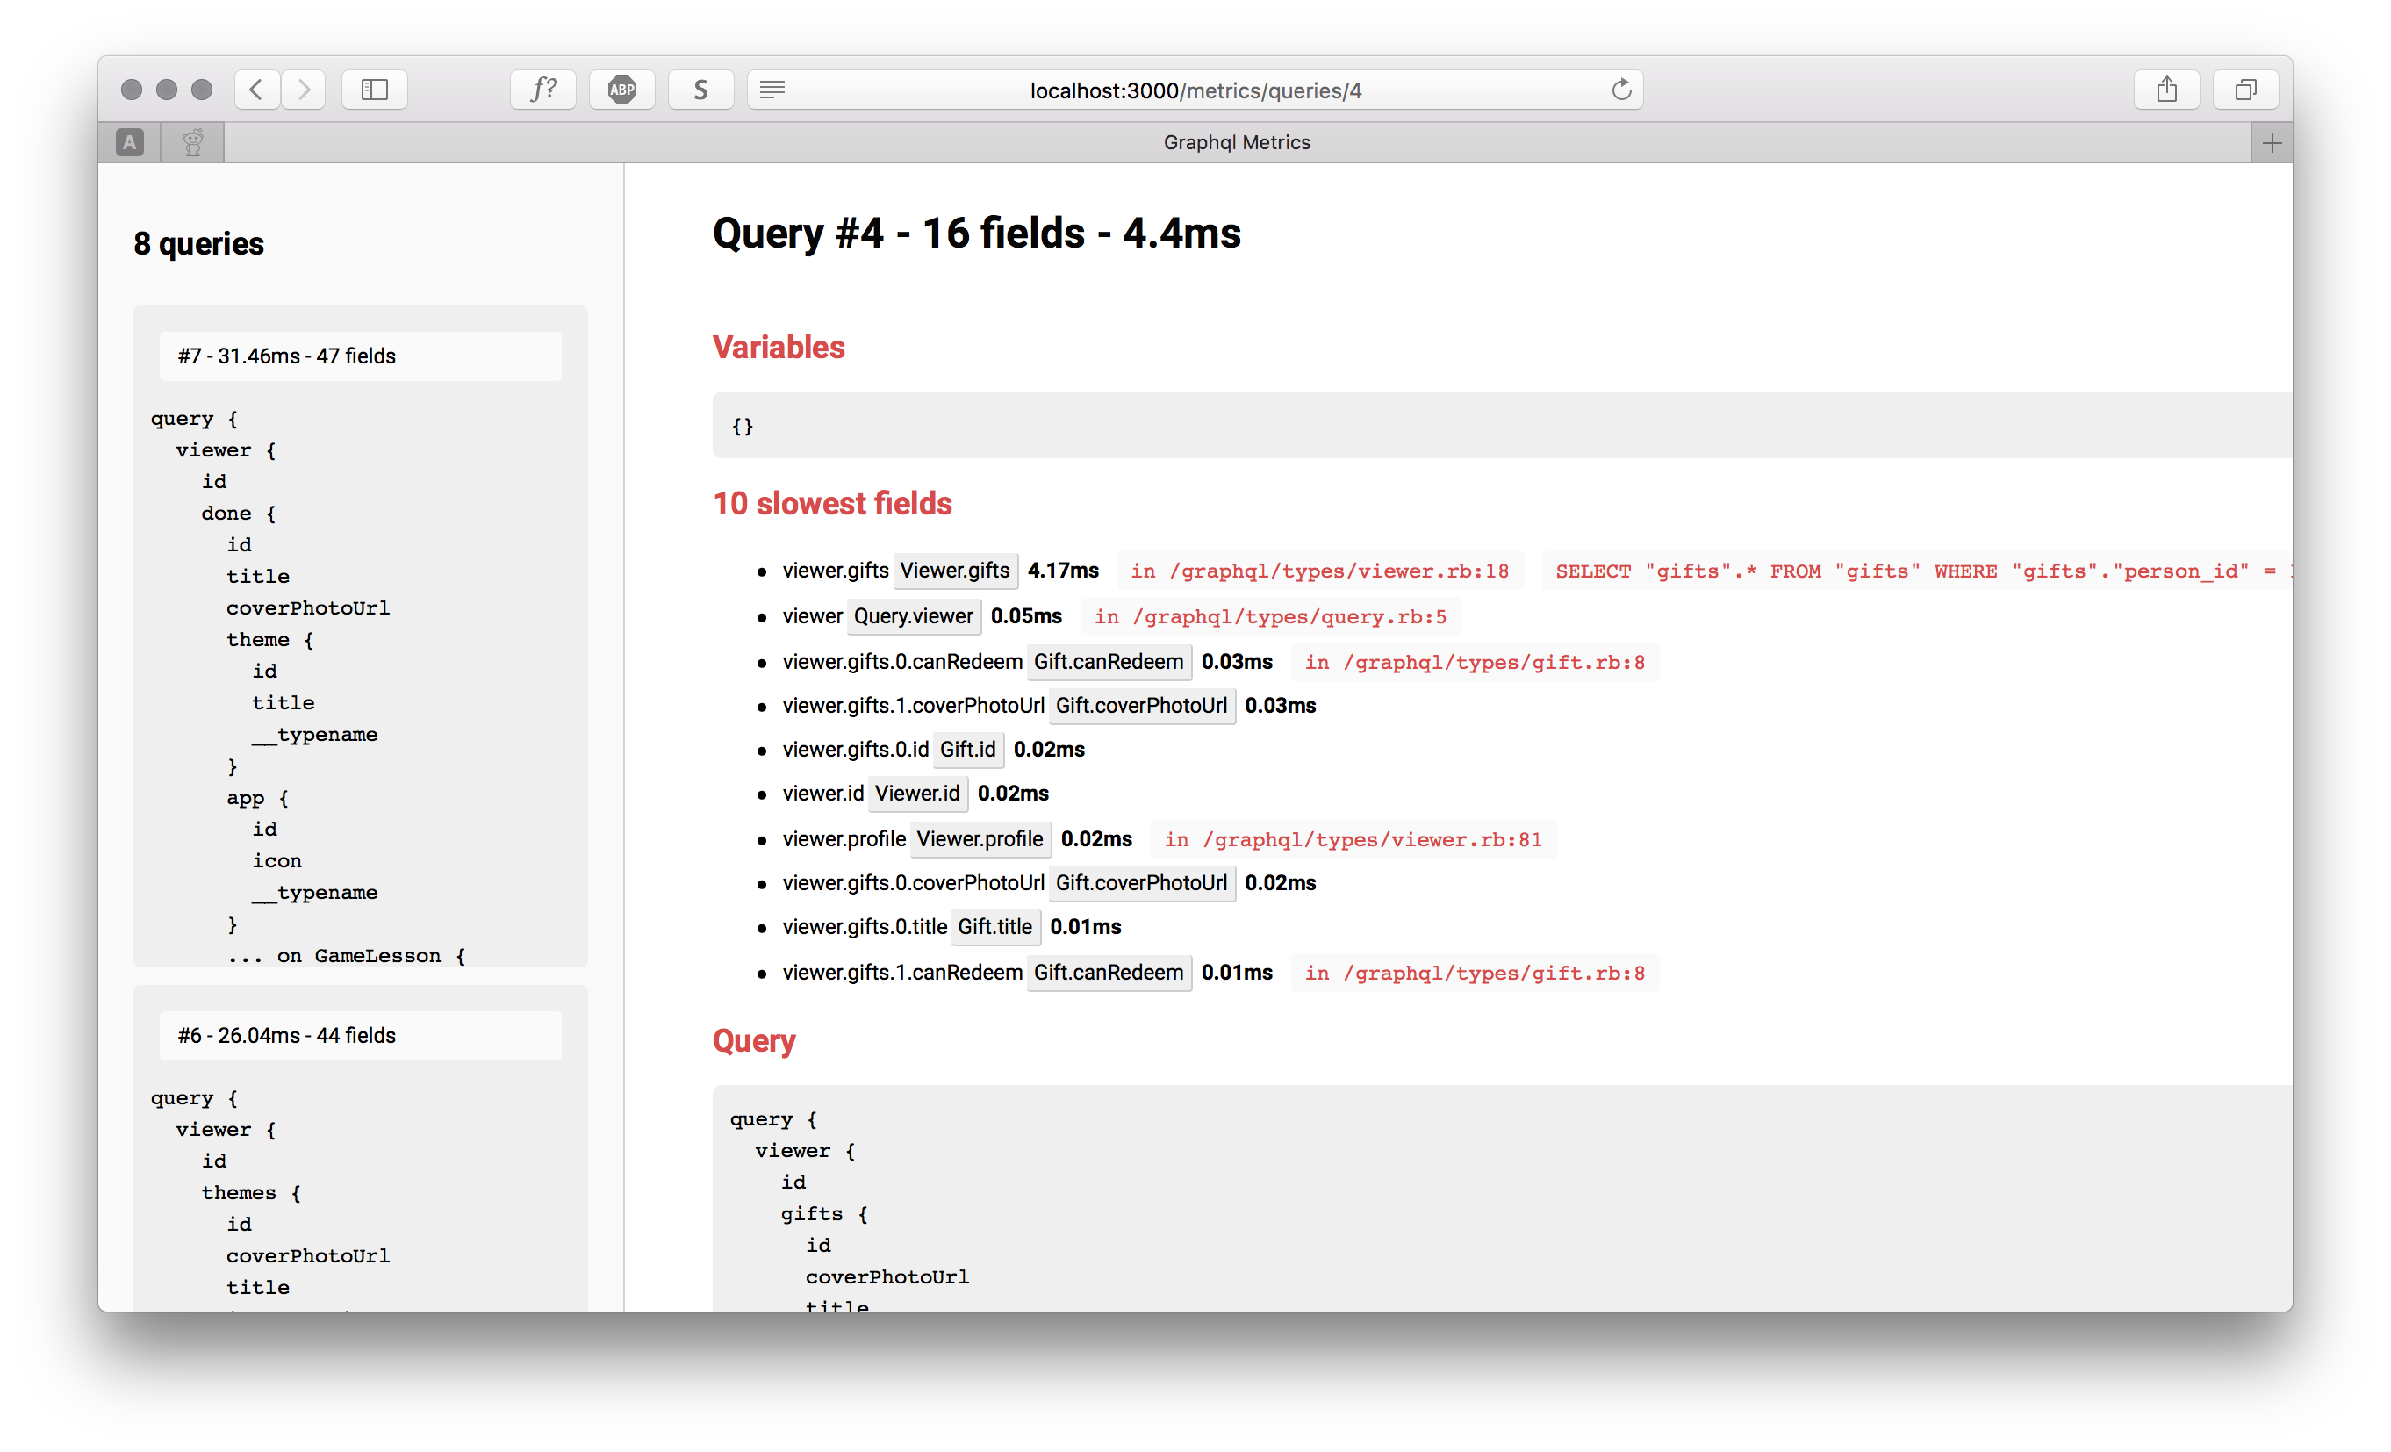This screenshot has height=1452, width=2391.
Task: Click the Viewer.gifts type label
Action: click(x=955, y=571)
